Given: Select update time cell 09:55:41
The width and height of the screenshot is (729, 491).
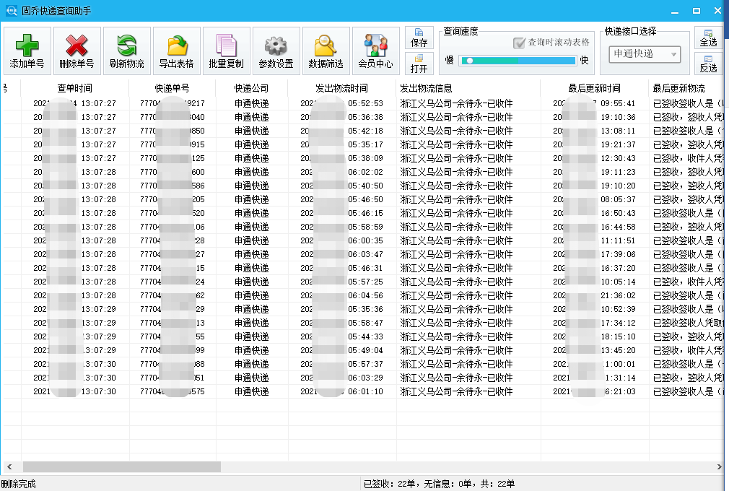Looking at the screenshot, I should pos(594,103).
